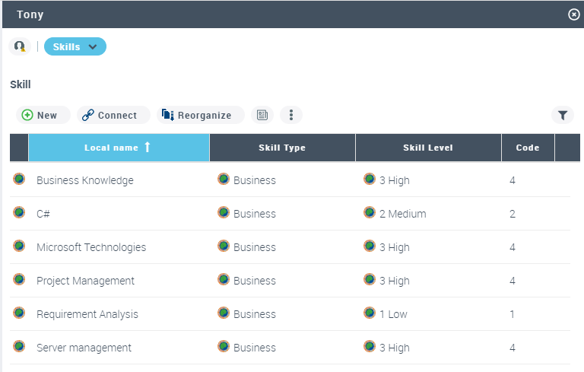Click the filter funnel icon
The image size is (584, 372).
pyautogui.click(x=563, y=115)
